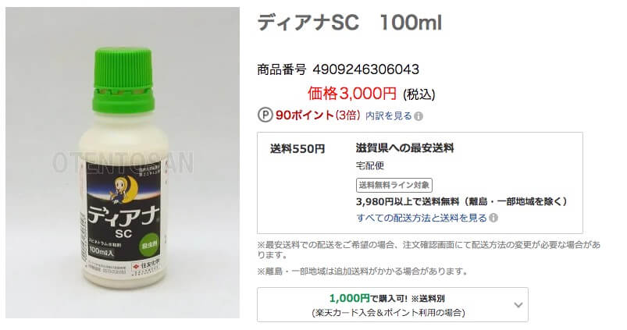Click the green cap of the bottle photo
This screenshot has height=330, width=627.
(123, 80)
